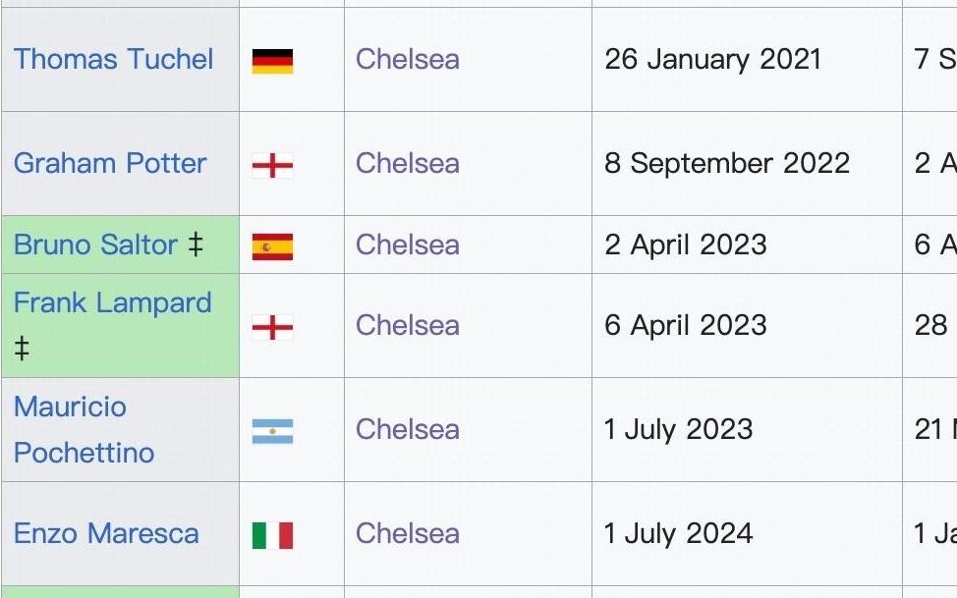Click Chelsea link in Lampard row

click(x=407, y=325)
